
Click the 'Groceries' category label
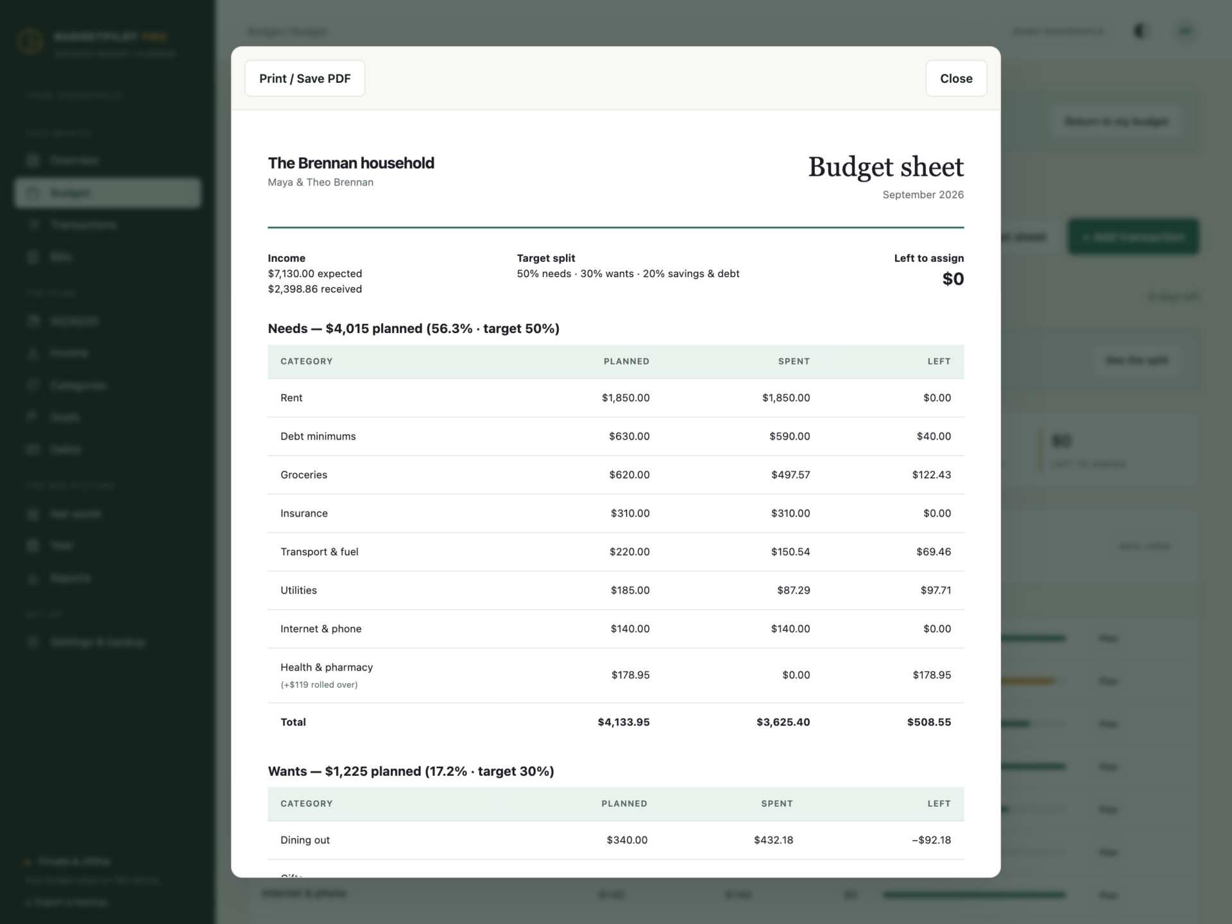[304, 475]
